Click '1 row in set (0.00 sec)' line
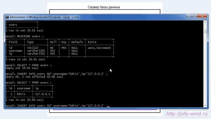The height and width of the screenshot is (119, 211). point(24,100)
